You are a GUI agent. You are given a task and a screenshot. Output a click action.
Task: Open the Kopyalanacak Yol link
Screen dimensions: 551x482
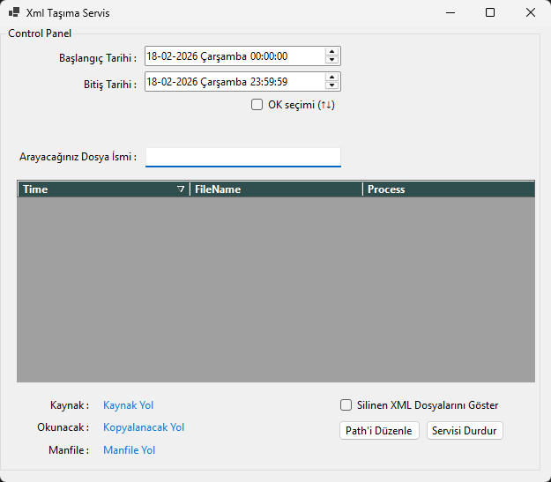tap(144, 427)
